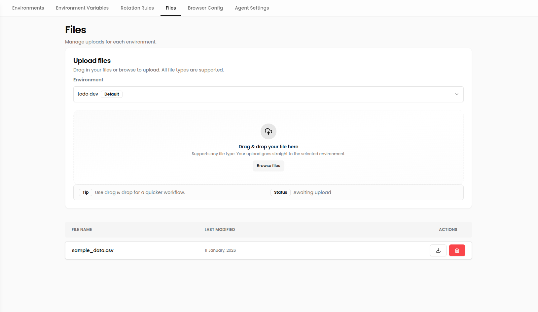Viewport: 538px width, 312px height.
Task: Click the cloud upload icon
Action: pyautogui.click(x=268, y=131)
